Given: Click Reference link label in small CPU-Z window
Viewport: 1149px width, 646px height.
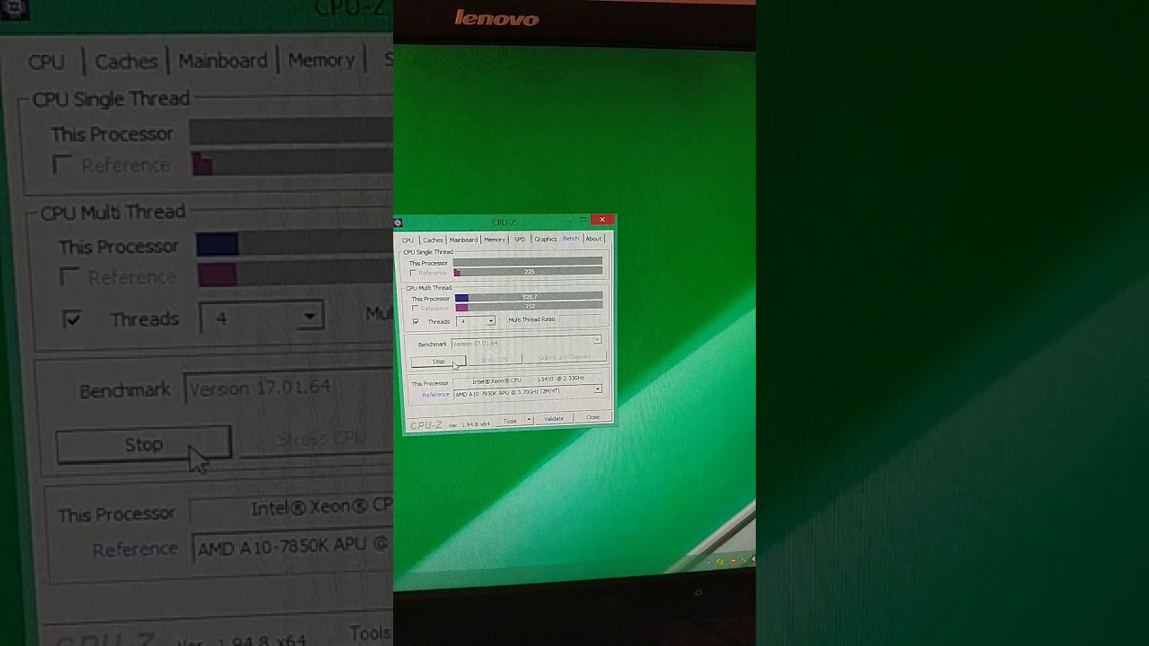Looking at the screenshot, I should click(435, 395).
